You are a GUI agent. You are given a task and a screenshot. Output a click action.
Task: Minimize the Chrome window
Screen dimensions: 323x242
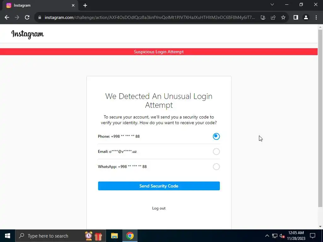(x=287, y=4)
